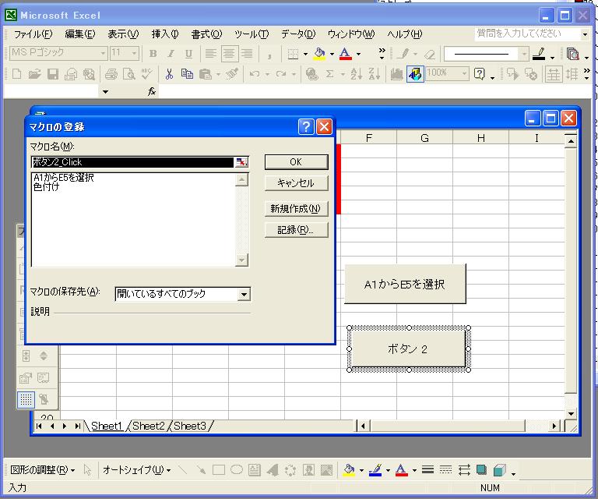This screenshot has width=598, height=499.
Task: Click the Line Color brush in Drawing toolbar
Action: (375, 470)
